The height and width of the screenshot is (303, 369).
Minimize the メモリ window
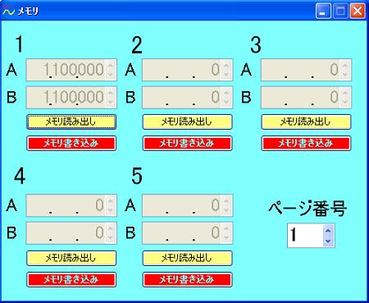323,11
